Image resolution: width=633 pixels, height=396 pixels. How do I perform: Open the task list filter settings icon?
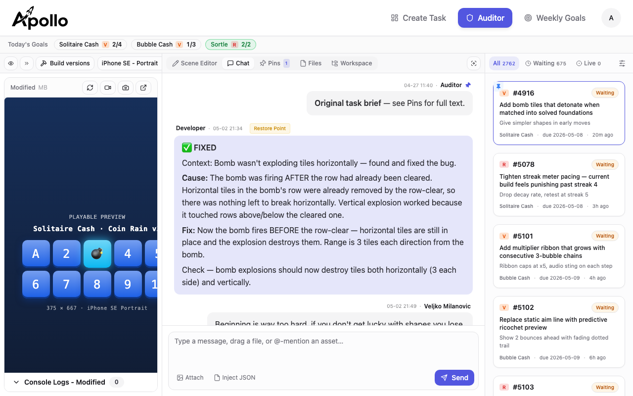click(x=622, y=63)
